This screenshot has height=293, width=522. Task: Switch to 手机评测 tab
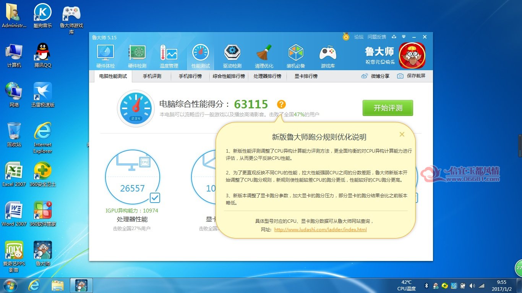[152, 76]
